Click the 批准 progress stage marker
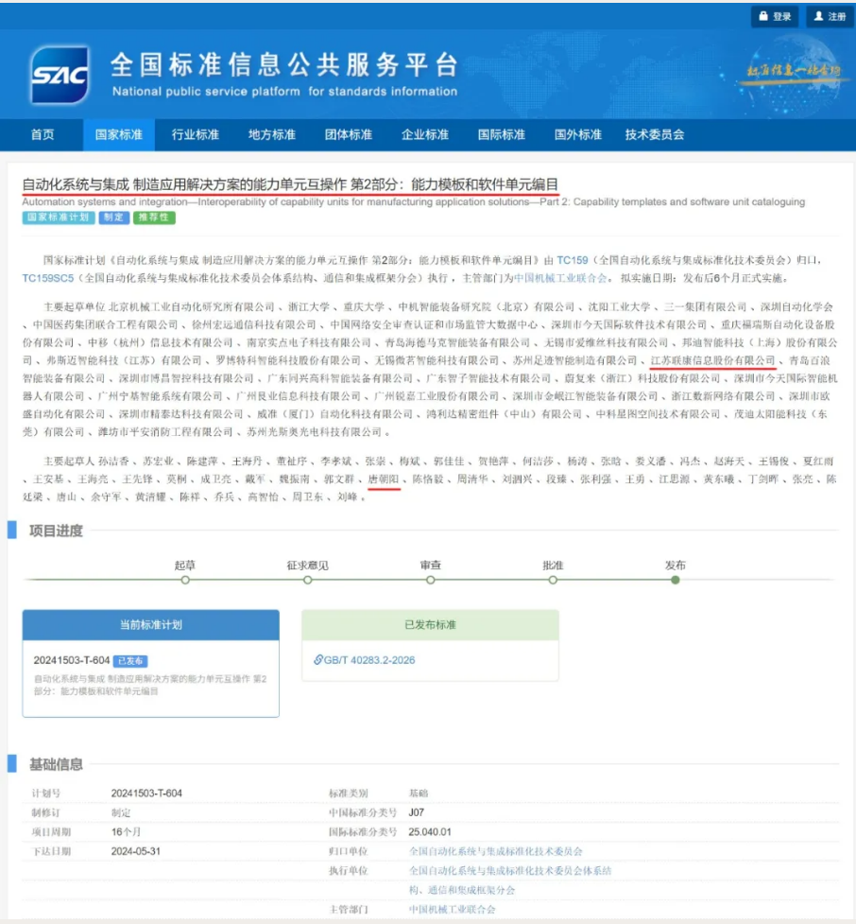Viewport: 856px width, 924px height. pyautogui.click(x=553, y=580)
